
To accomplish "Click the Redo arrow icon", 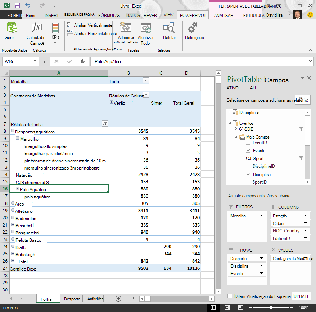I will (x=42, y=5).
